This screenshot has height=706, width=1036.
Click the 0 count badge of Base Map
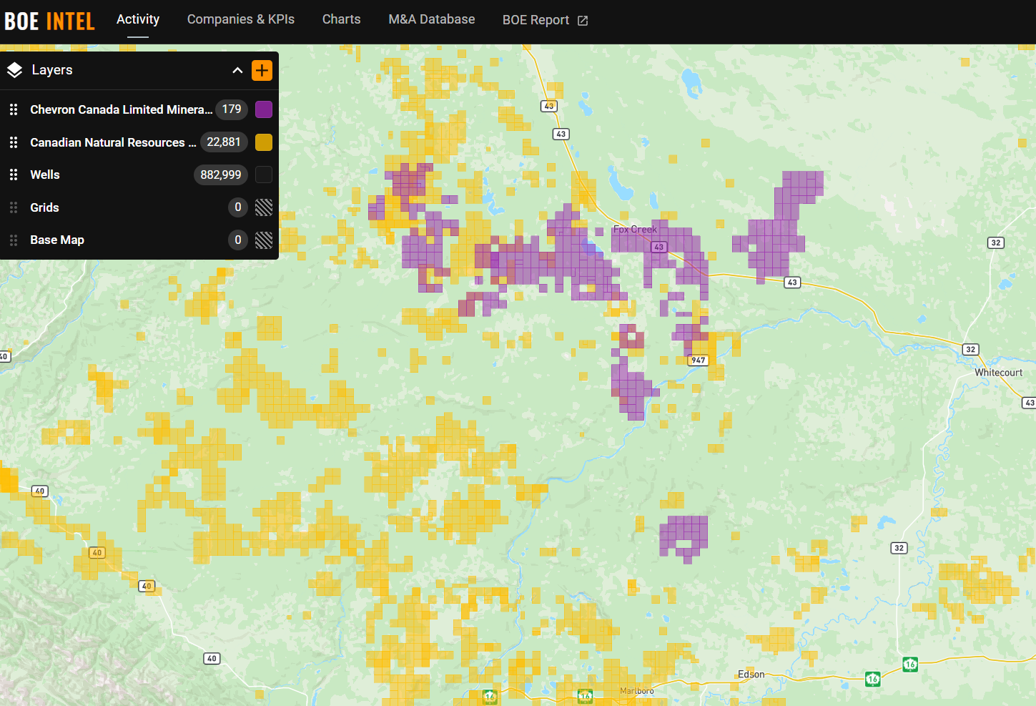click(x=238, y=240)
